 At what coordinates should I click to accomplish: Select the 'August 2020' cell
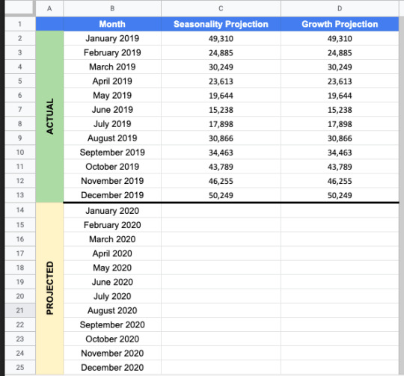(112, 310)
